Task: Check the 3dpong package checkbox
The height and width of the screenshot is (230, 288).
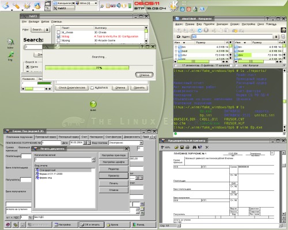Action: pyautogui.click(x=59, y=40)
